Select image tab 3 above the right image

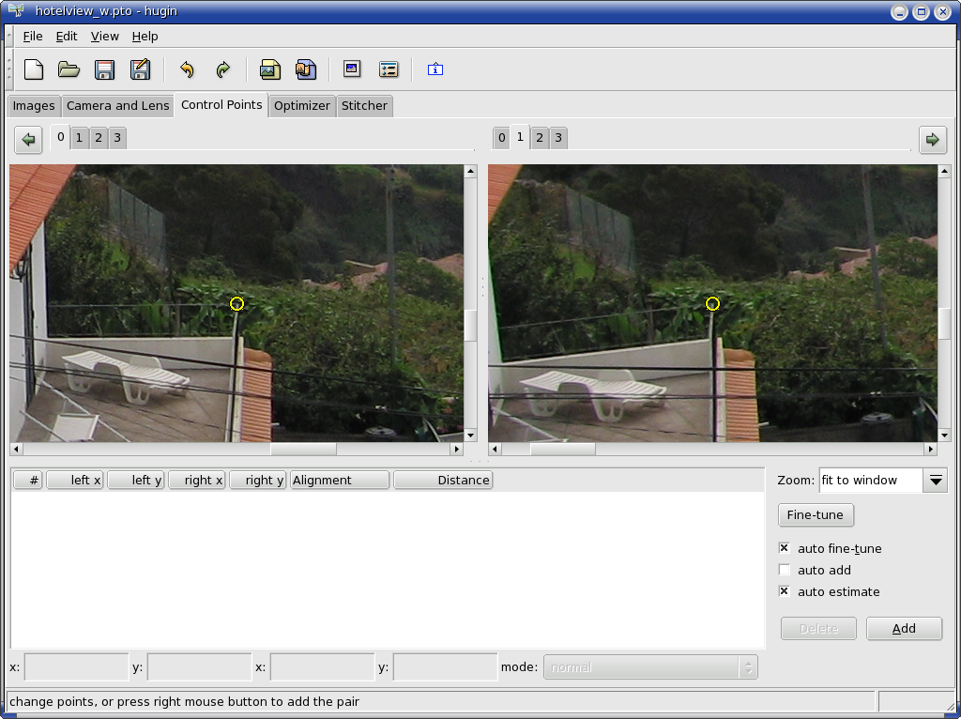point(558,139)
